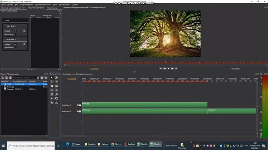Step forward one frame in viewer

[172, 68]
